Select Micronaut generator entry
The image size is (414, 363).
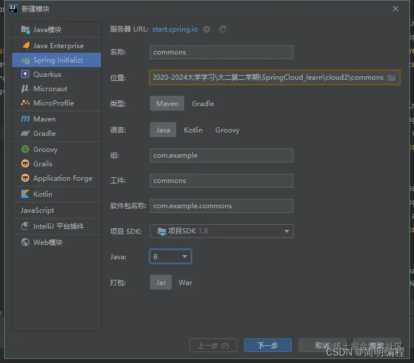(x=56, y=88)
